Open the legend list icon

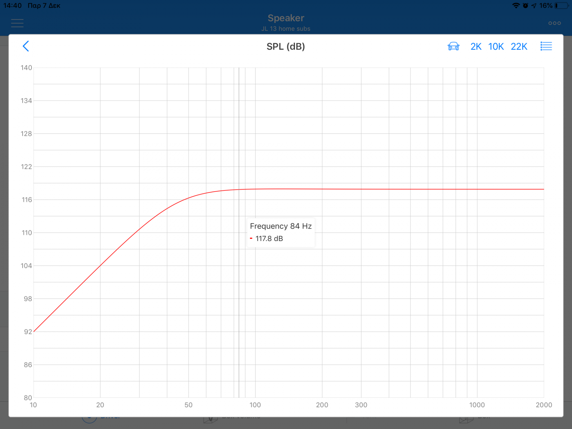[546, 46]
